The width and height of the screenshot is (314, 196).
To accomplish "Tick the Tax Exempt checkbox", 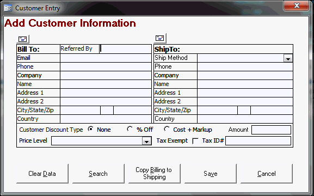I will [x=195, y=141].
